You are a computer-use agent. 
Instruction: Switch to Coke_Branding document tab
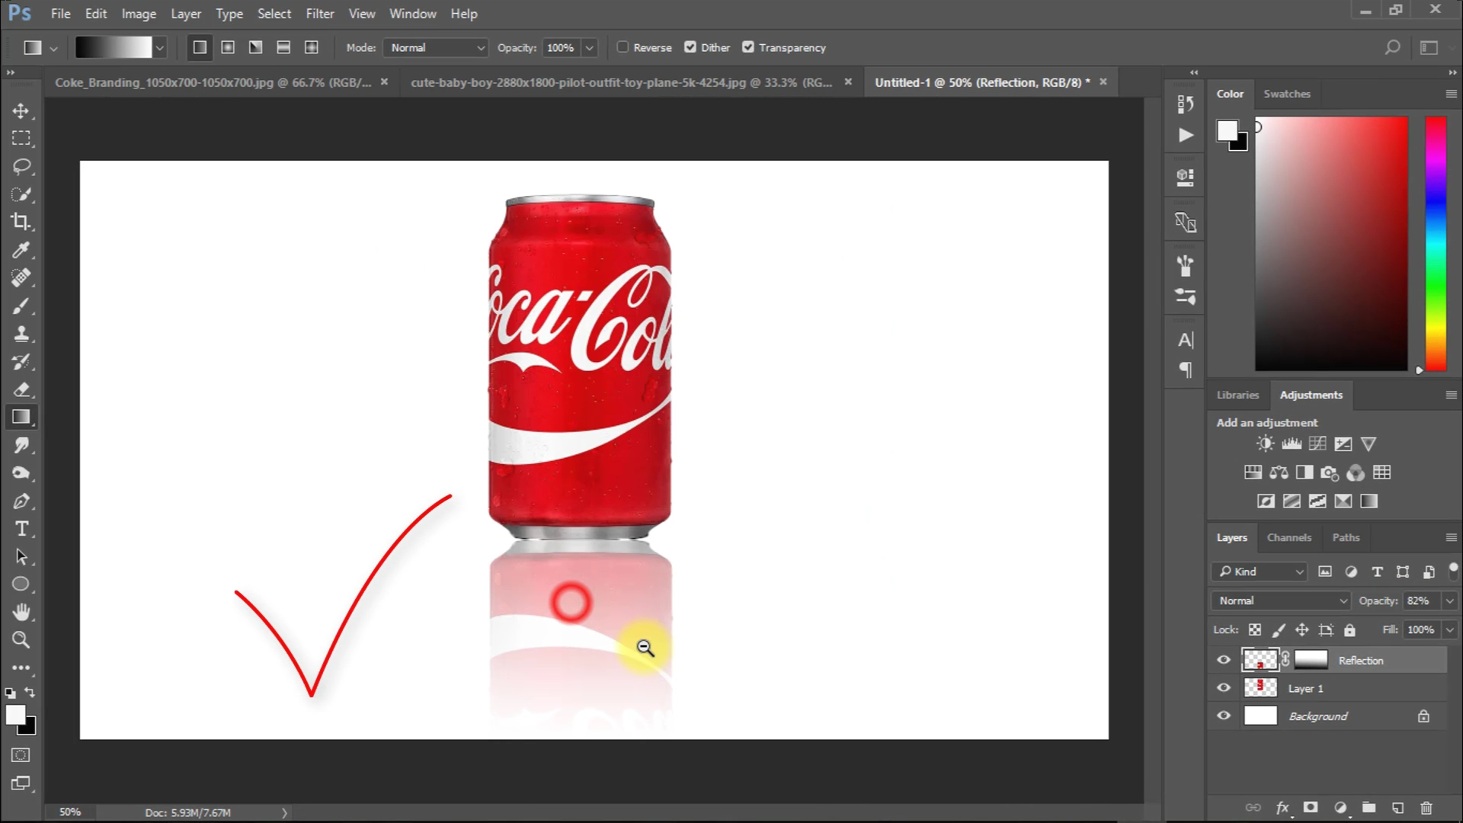213,82
